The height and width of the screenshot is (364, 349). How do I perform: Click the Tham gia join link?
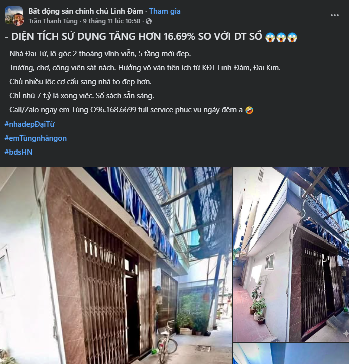(x=165, y=11)
